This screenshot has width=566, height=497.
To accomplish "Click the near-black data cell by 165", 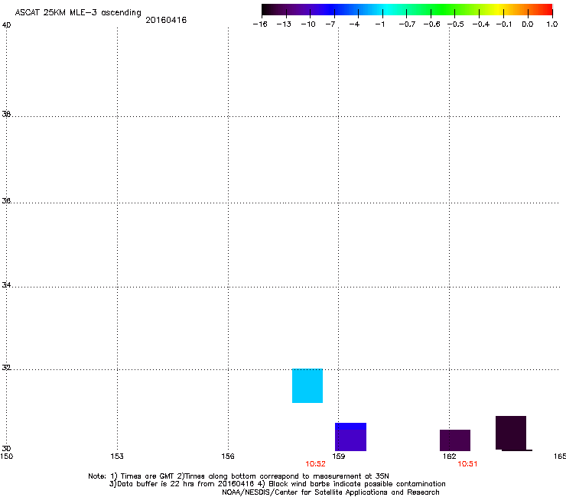I will click(x=511, y=433).
